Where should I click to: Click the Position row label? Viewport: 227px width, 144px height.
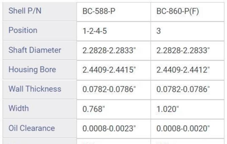(x=23, y=30)
